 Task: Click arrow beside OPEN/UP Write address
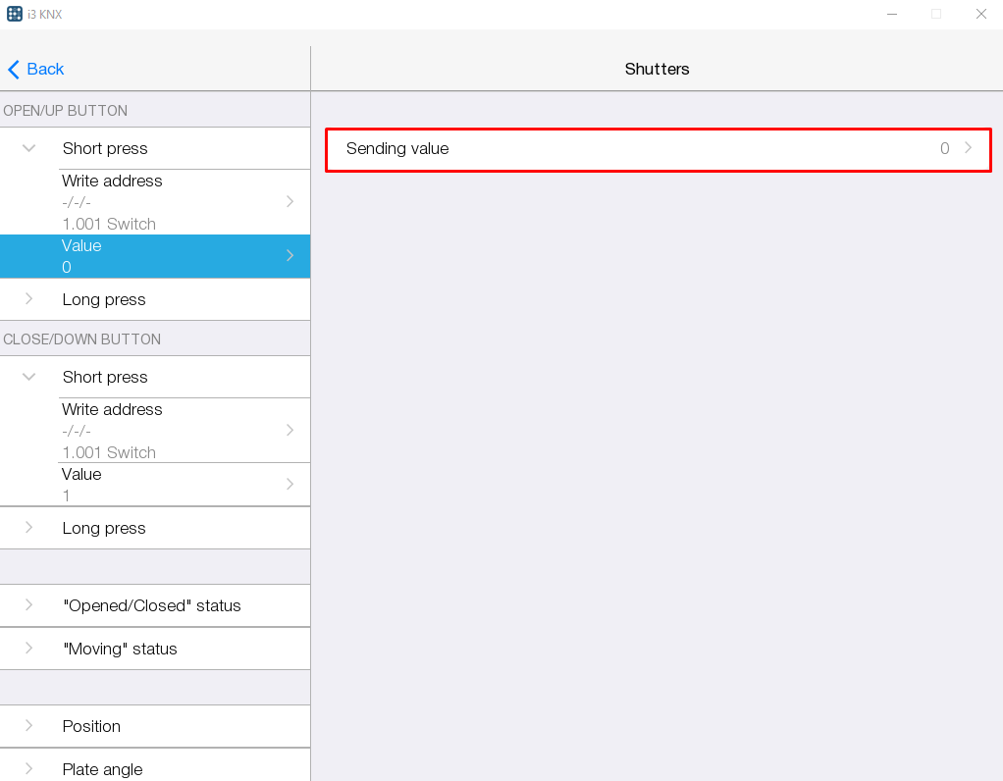pyautogui.click(x=290, y=201)
